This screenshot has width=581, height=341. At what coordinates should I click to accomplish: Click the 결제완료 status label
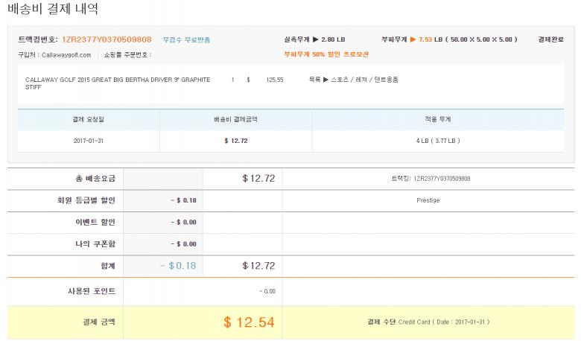click(x=553, y=39)
